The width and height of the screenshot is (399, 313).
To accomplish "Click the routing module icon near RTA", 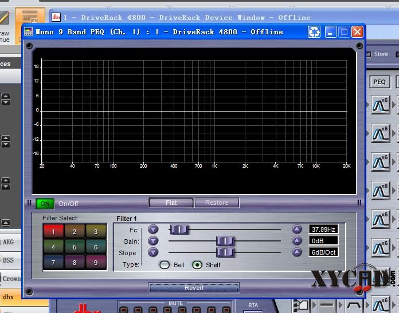I will tap(301, 305).
